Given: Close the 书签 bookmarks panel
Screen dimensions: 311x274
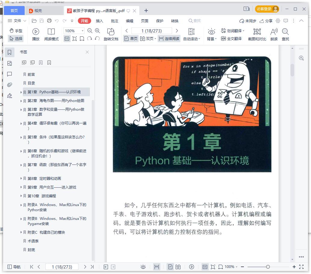Looking at the screenshot, I should coord(87,52).
